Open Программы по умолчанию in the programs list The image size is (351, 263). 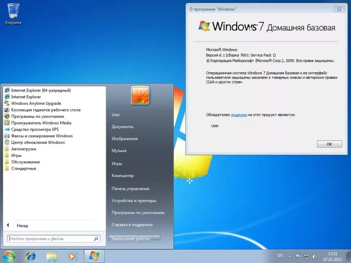coord(38,116)
